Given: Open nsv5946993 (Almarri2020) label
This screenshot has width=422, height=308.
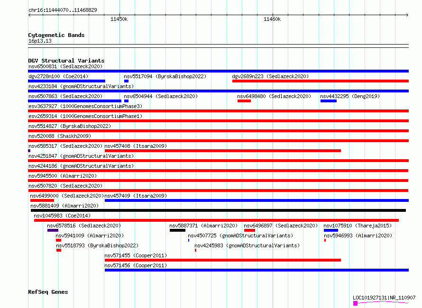Looking at the screenshot, I should pos(358,236).
